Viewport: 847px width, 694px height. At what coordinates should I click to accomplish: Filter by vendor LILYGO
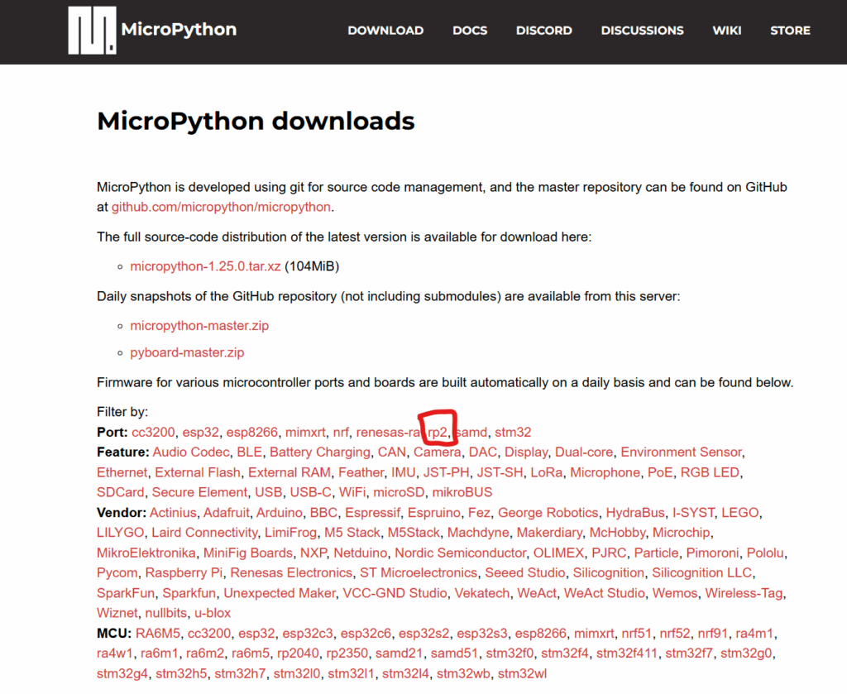pyautogui.click(x=121, y=533)
